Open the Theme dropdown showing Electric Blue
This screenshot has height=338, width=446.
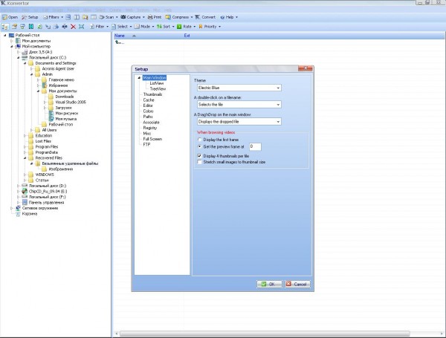click(x=239, y=88)
